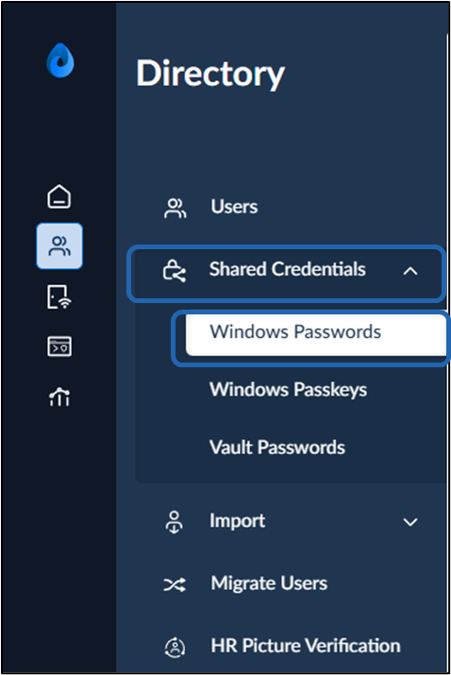Open Vault Passwords submenu item
The width and height of the screenshot is (451, 675).
click(277, 447)
